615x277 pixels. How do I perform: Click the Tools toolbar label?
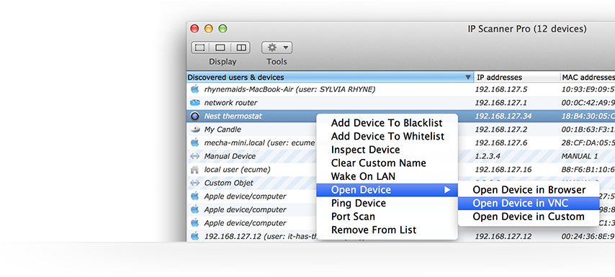[x=277, y=61]
